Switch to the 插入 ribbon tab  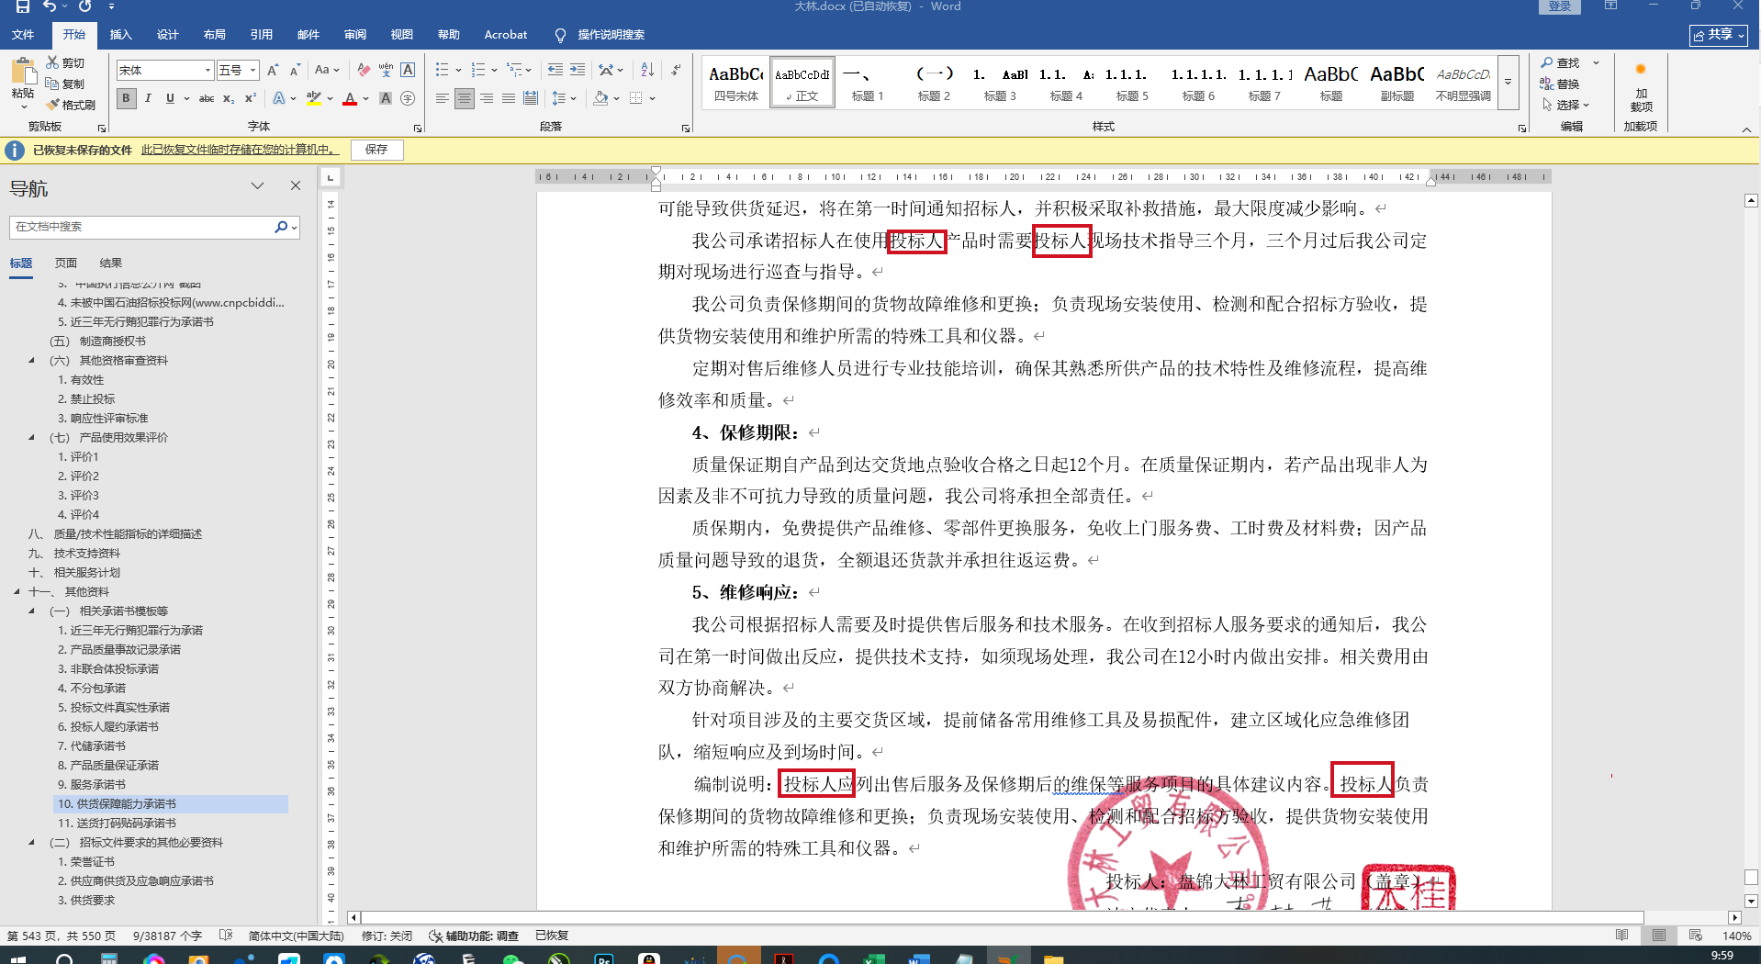(x=120, y=35)
